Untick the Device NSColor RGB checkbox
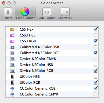This screenshot has width=104, height=103. tap(95, 71)
